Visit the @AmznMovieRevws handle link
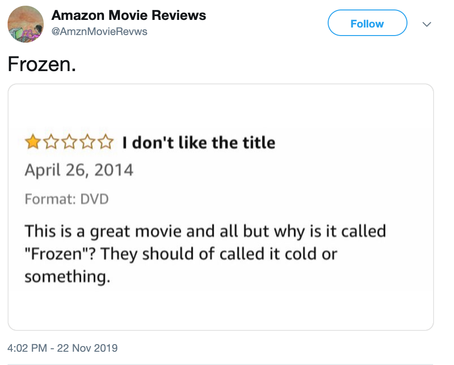The height and width of the screenshot is (365, 454). [x=99, y=31]
